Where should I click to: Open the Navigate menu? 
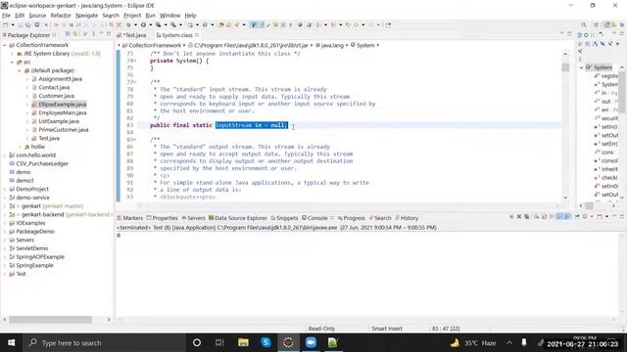[x=86, y=16]
